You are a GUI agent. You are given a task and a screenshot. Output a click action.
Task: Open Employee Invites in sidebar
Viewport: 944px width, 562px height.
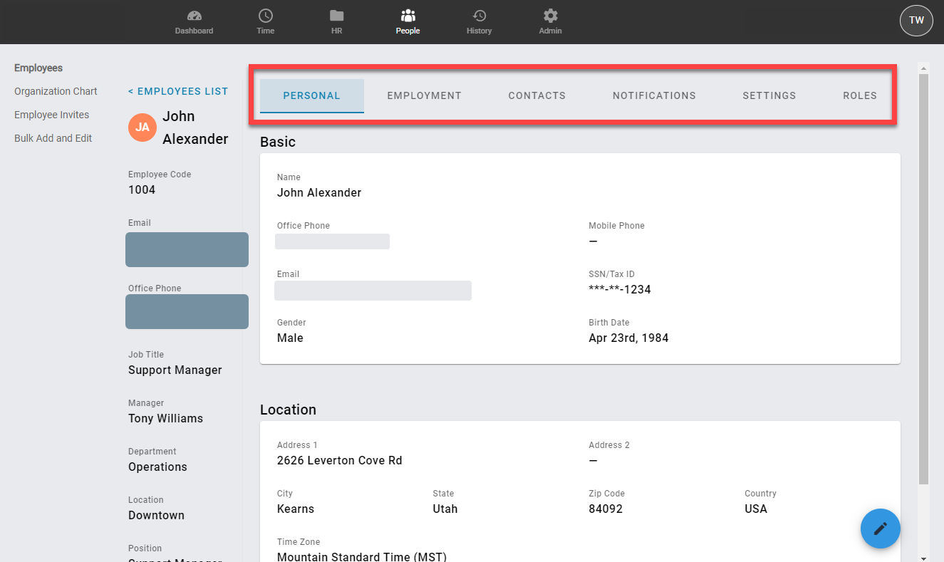click(51, 115)
